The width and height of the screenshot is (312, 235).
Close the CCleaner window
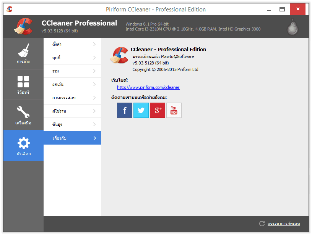(298, 9)
